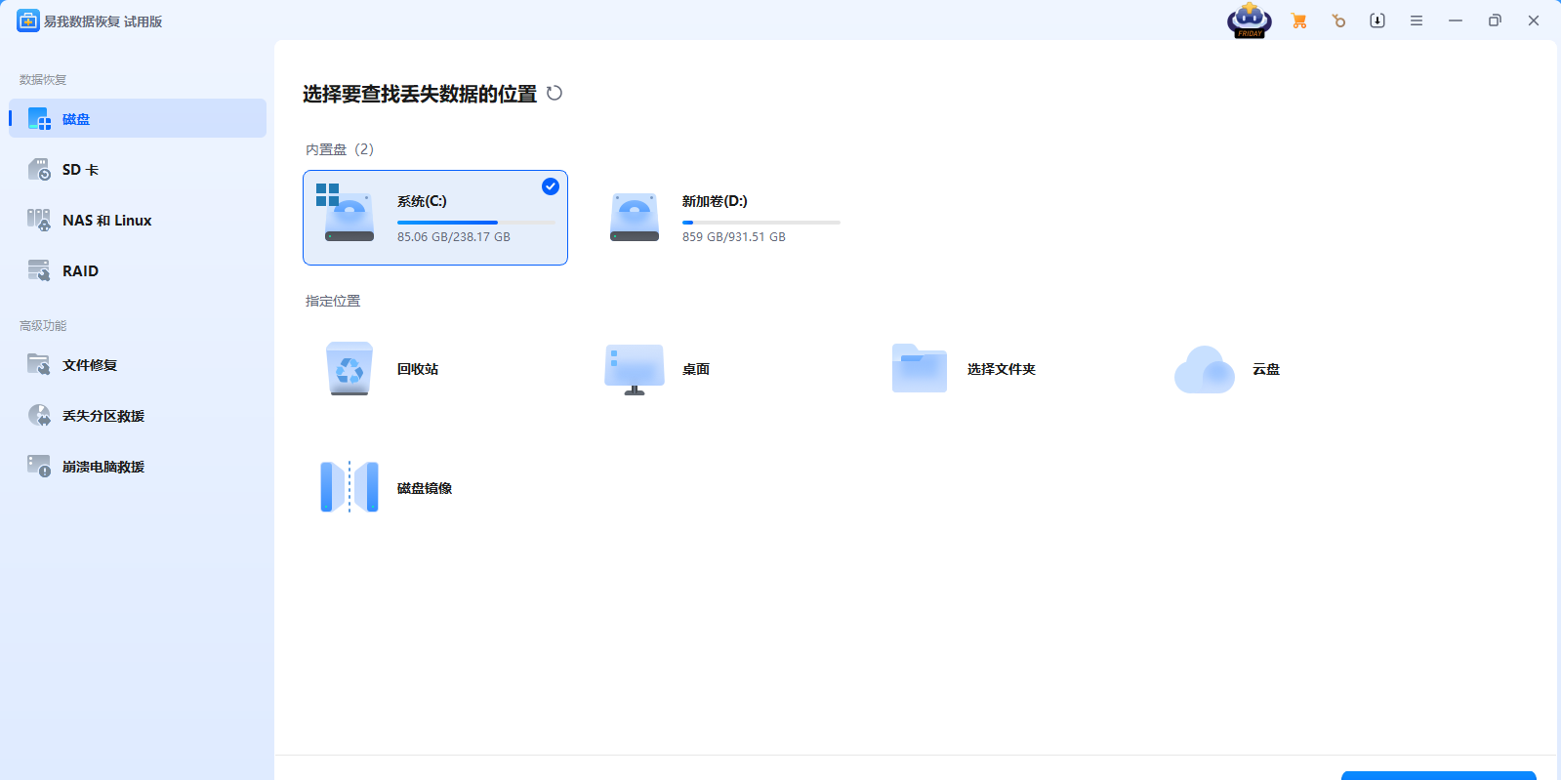Refresh the location list with reload icon
Viewport: 1561px width, 780px height.
pyautogui.click(x=555, y=93)
